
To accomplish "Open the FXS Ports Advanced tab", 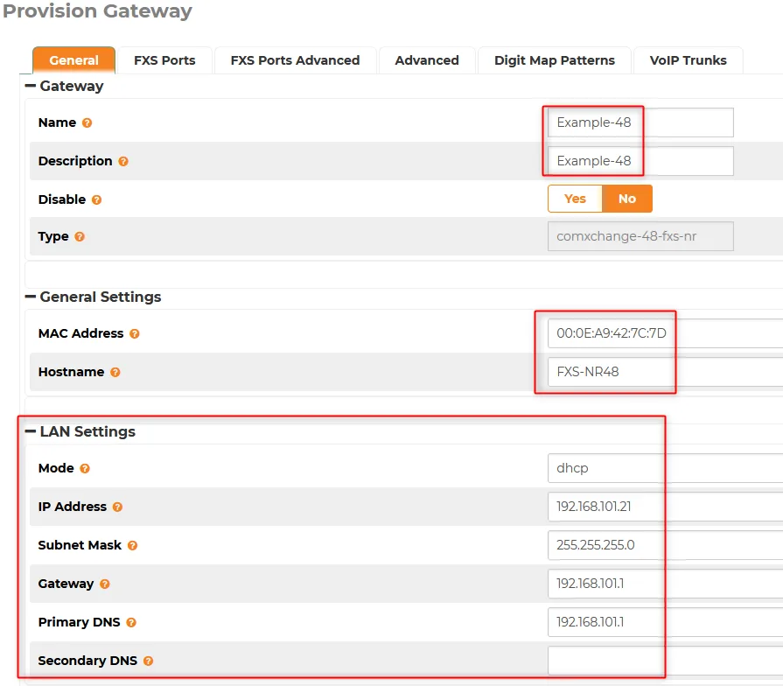I will 295,59.
